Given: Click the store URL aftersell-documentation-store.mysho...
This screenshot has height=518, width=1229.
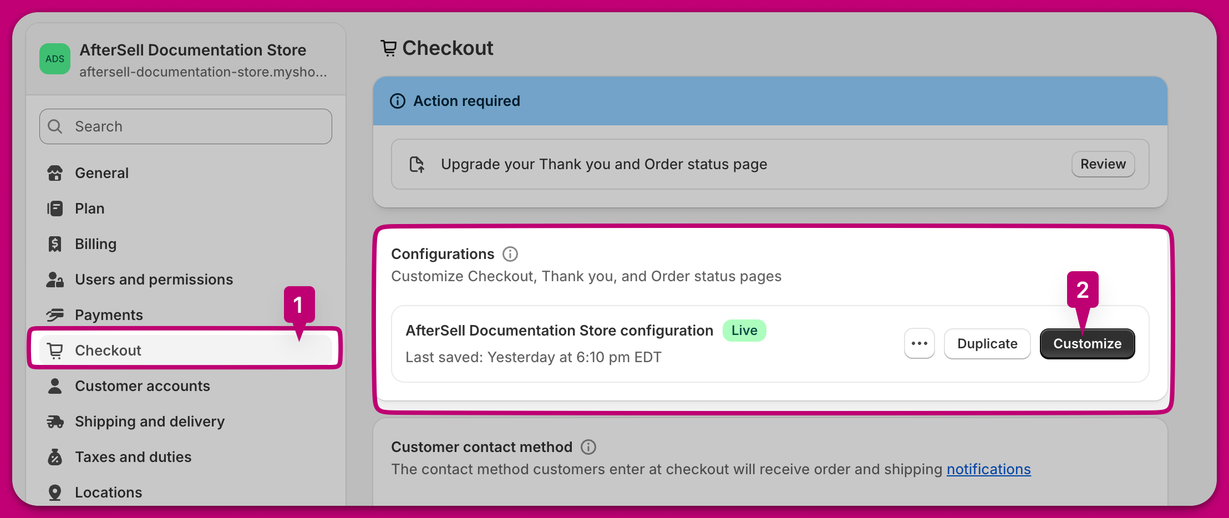Looking at the screenshot, I should [x=203, y=72].
